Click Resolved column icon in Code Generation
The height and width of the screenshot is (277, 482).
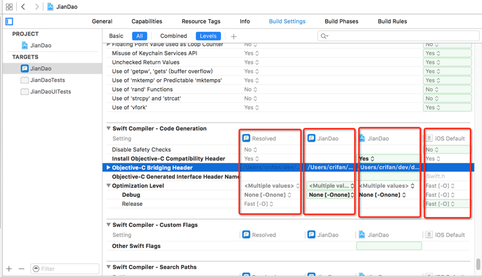[x=246, y=138]
